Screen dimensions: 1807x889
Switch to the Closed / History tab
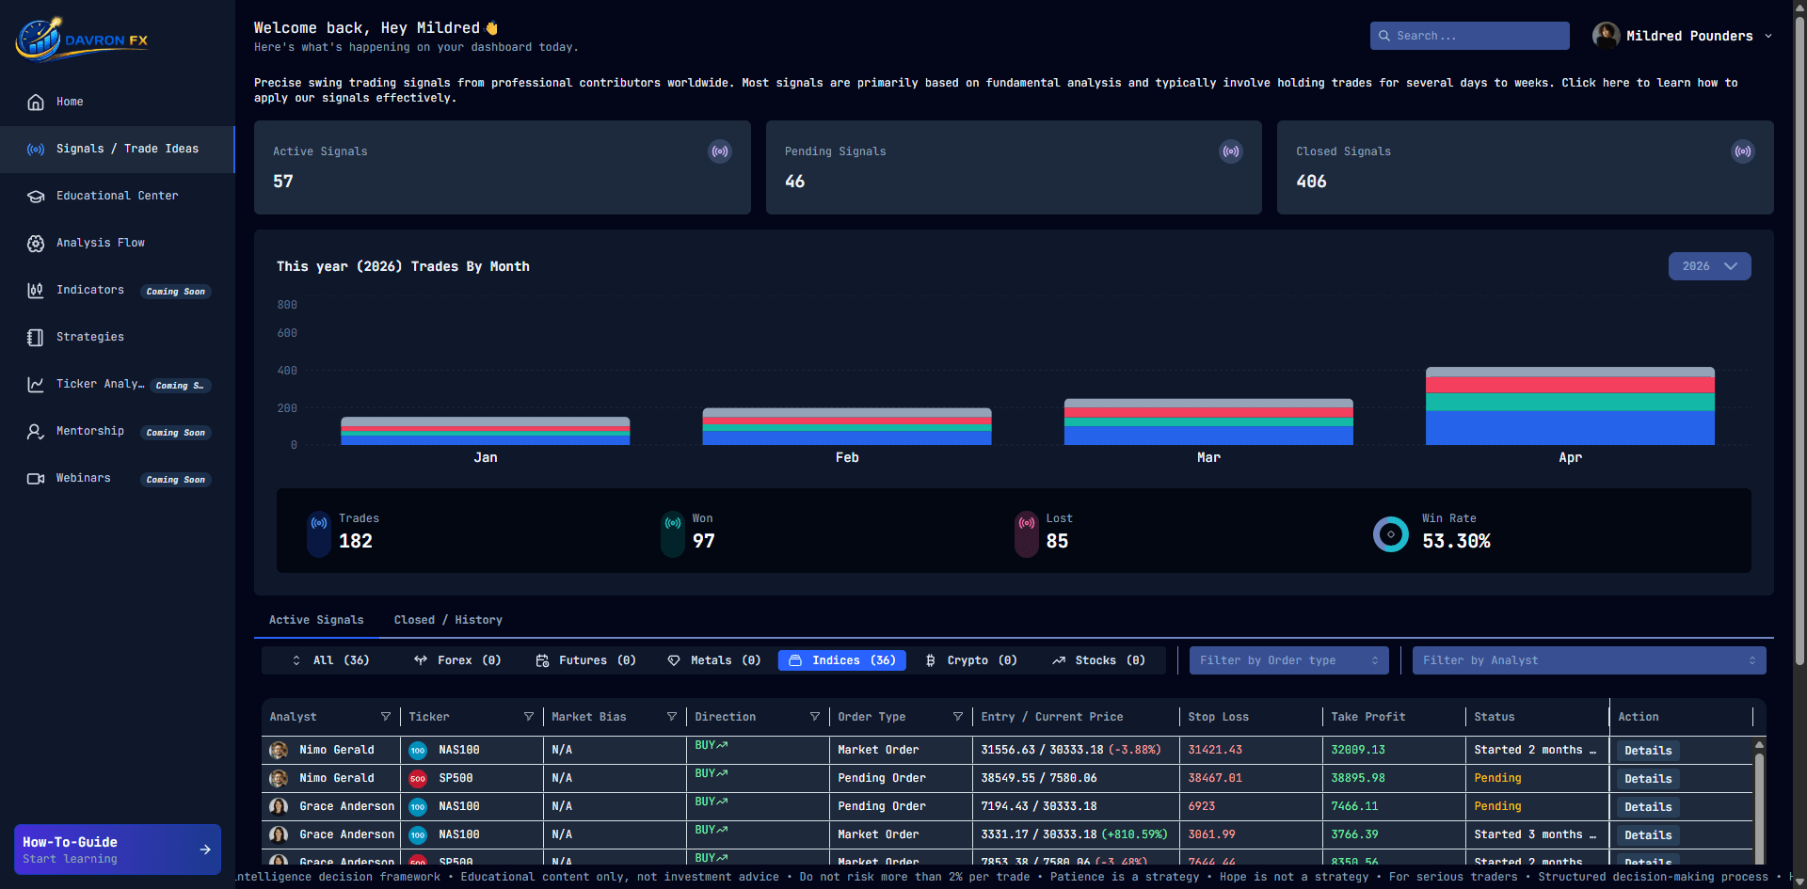click(448, 620)
